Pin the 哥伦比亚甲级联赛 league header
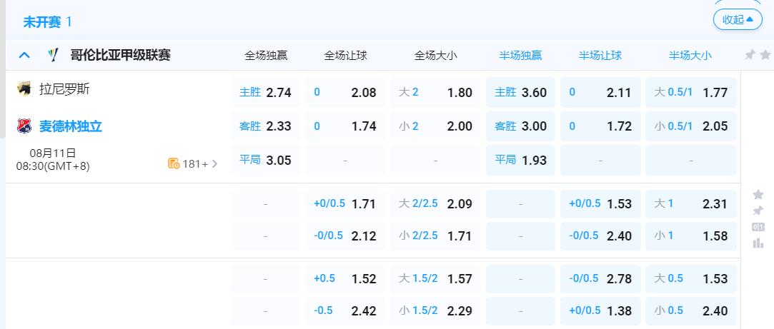 (750, 55)
